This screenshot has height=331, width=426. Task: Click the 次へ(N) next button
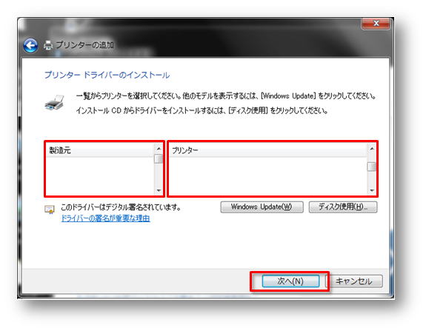[290, 281]
